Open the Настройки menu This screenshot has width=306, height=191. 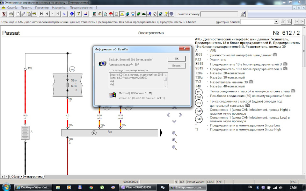[x=59, y=7]
